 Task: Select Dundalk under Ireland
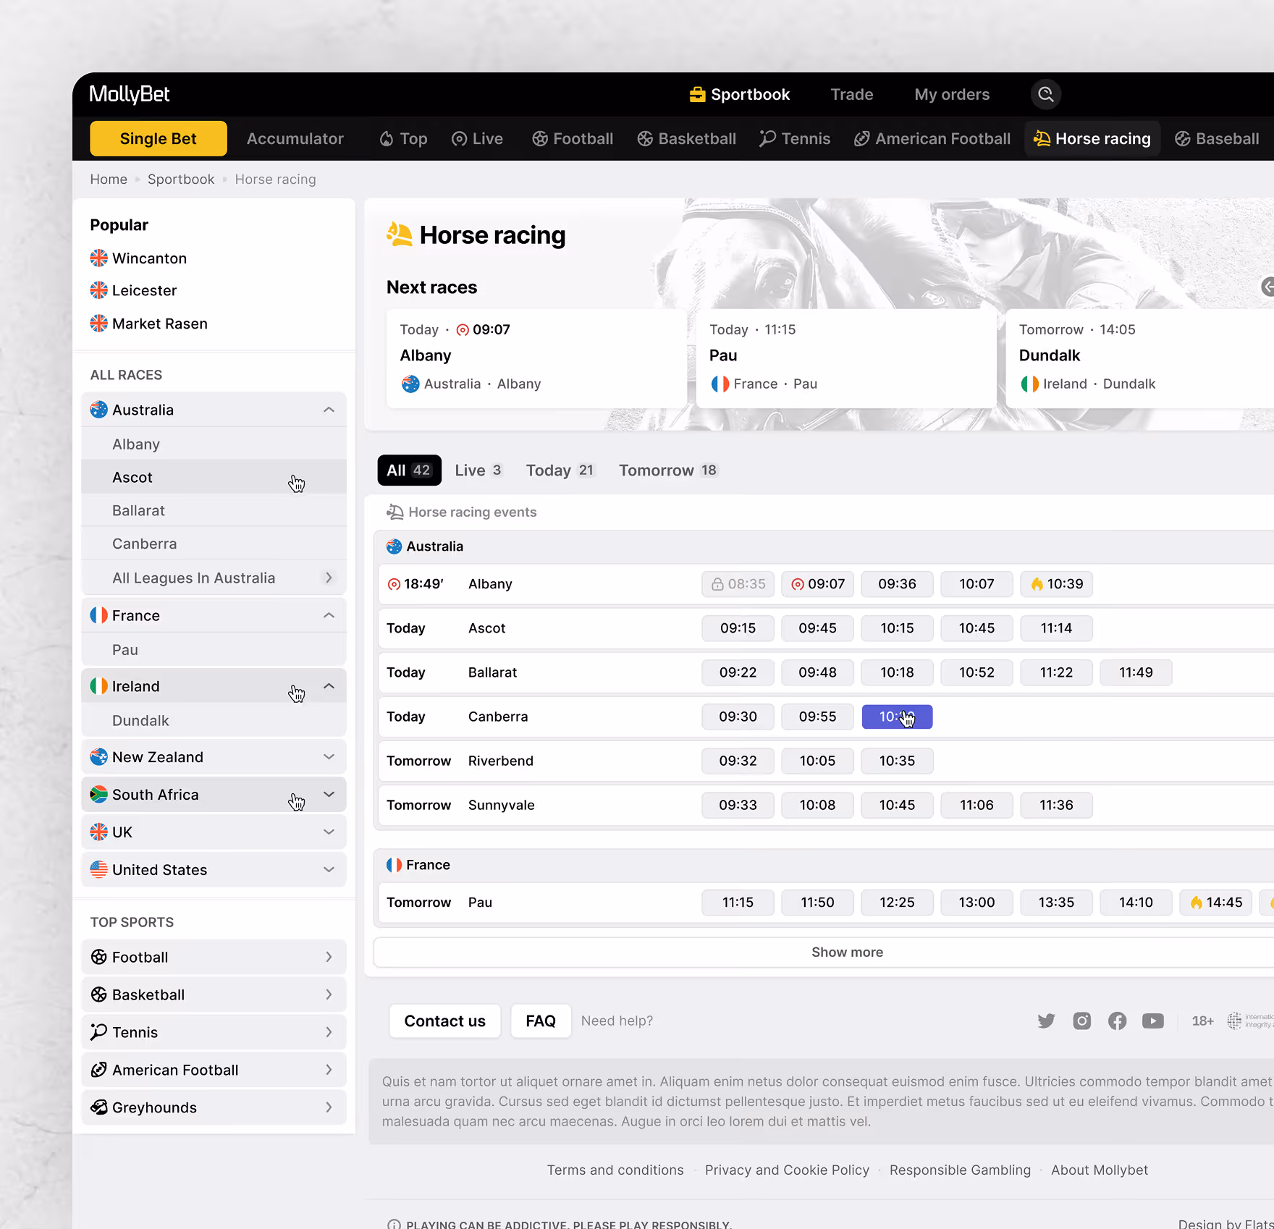(214, 720)
